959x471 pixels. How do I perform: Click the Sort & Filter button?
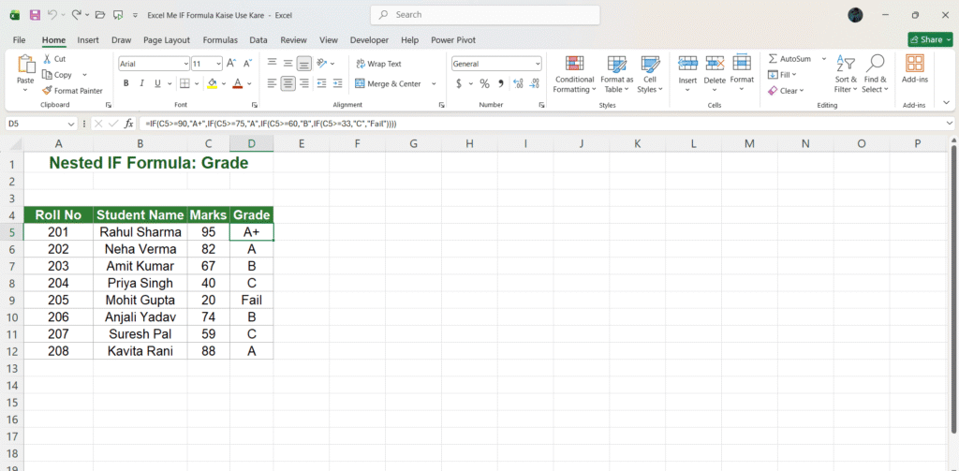coord(846,73)
